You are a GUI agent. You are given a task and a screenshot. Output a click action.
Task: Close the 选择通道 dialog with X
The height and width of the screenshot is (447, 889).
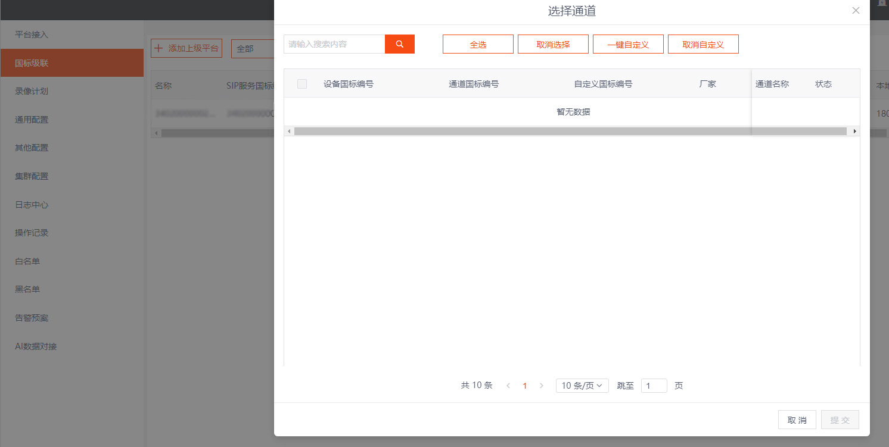coord(856,10)
